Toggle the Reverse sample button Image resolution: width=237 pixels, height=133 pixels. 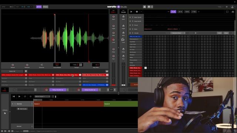(x=41, y=65)
